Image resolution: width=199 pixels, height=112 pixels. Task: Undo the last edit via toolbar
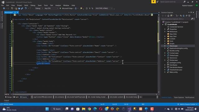pyautogui.click(x=26, y=8)
